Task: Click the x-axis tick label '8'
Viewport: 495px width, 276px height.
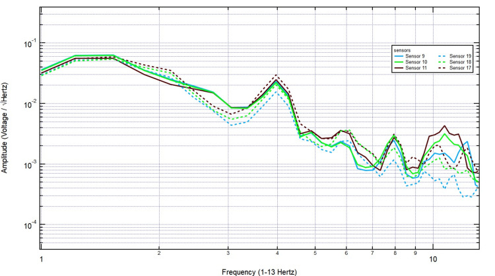Action: point(395,253)
